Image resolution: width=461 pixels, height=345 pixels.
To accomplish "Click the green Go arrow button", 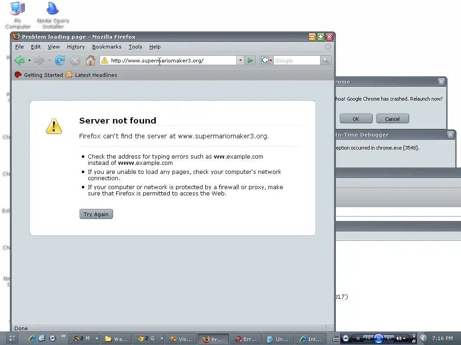I will coord(250,61).
